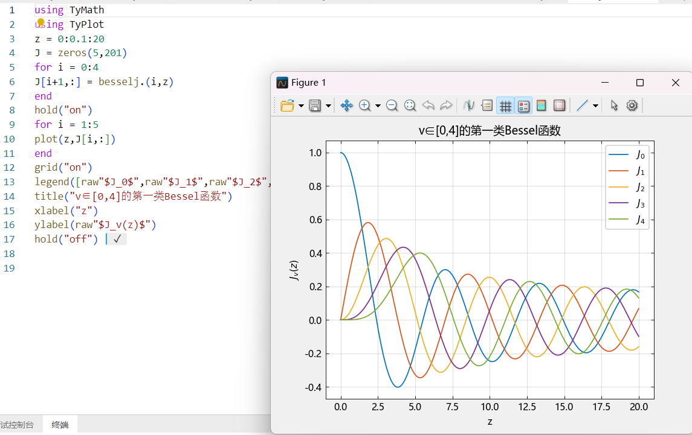Click the 'for i = 1:5' code line

coord(66,125)
